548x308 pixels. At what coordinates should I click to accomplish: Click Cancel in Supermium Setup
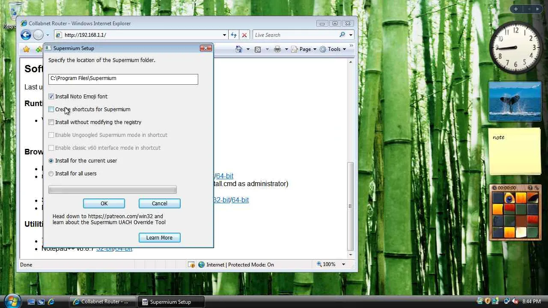[x=160, y=204]
